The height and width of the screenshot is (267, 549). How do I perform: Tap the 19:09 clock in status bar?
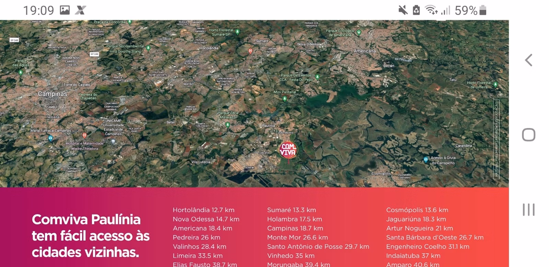tap(38, 10)
